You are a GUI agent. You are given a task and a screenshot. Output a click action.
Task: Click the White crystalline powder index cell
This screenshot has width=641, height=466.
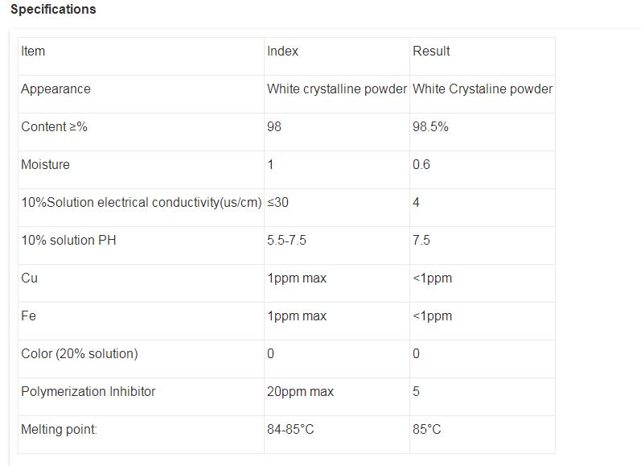tap(336, 89)
